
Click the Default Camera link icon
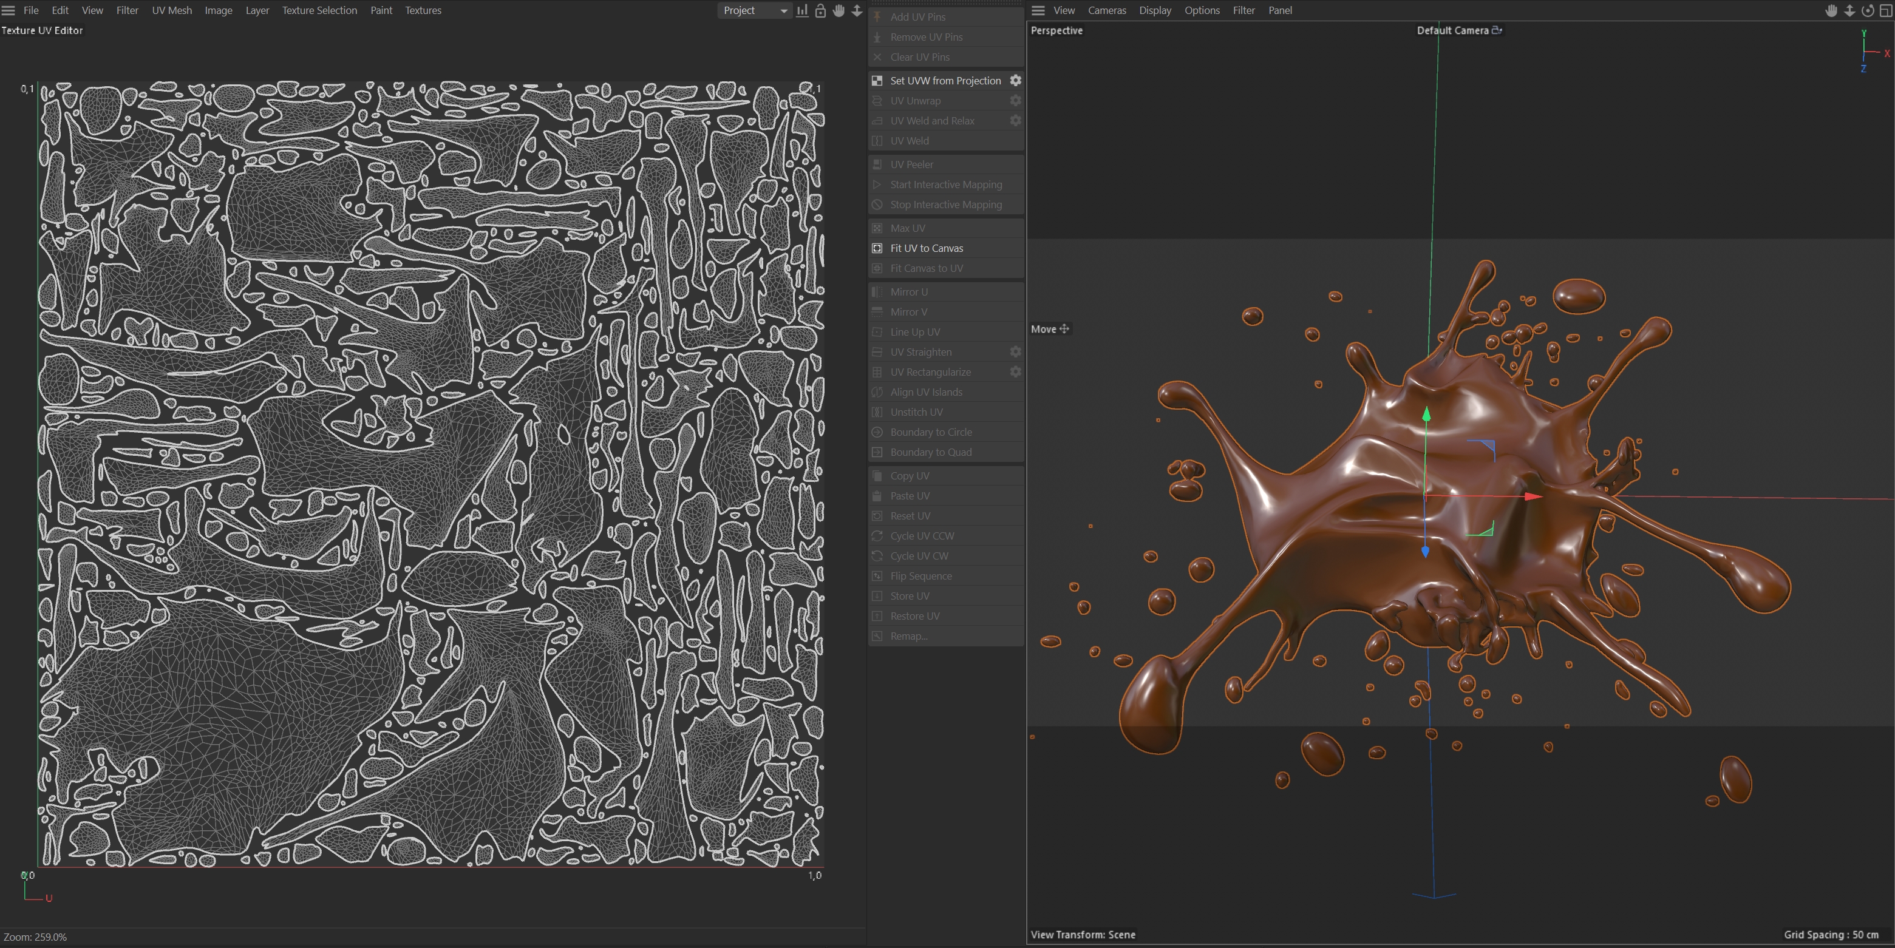pyautogui.click(x=1496, y=30)
